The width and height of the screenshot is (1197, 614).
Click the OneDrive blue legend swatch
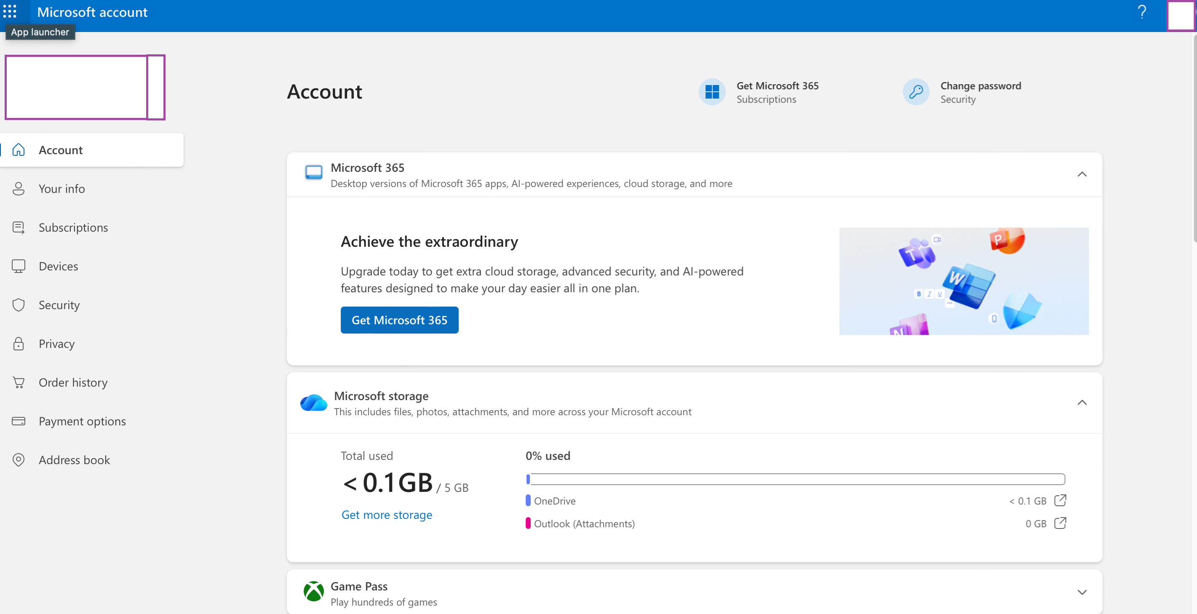[528, 500]
